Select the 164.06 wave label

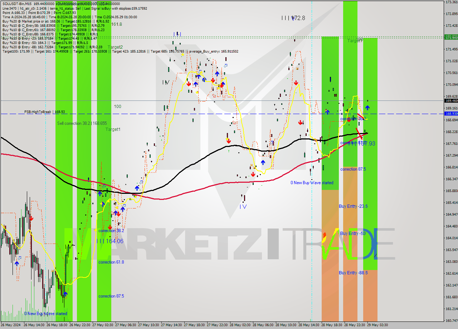coord(110,241)
